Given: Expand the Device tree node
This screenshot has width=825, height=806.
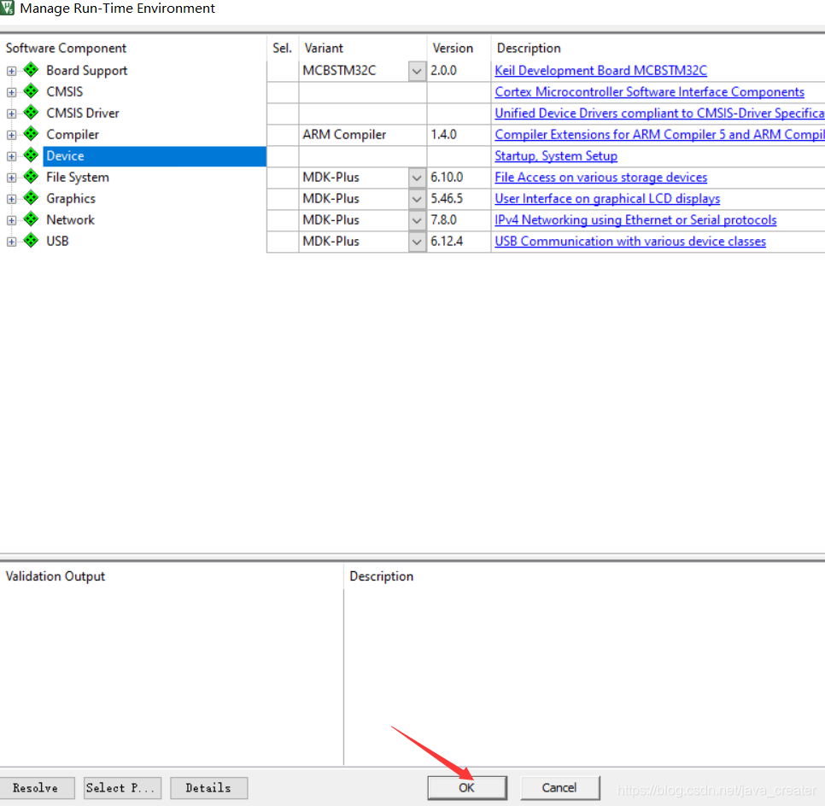Looking at the screenshot, I should tap(11, 157).
